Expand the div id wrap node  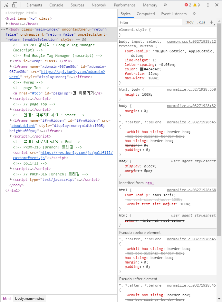[x=11, y=61]
